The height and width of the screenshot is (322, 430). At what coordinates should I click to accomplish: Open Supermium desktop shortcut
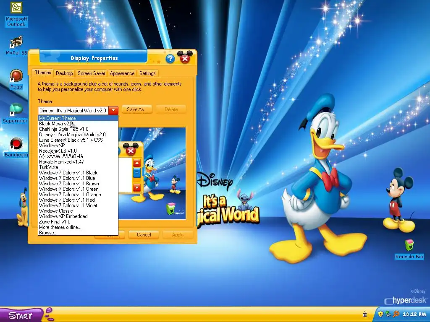(x=16, y=113)
